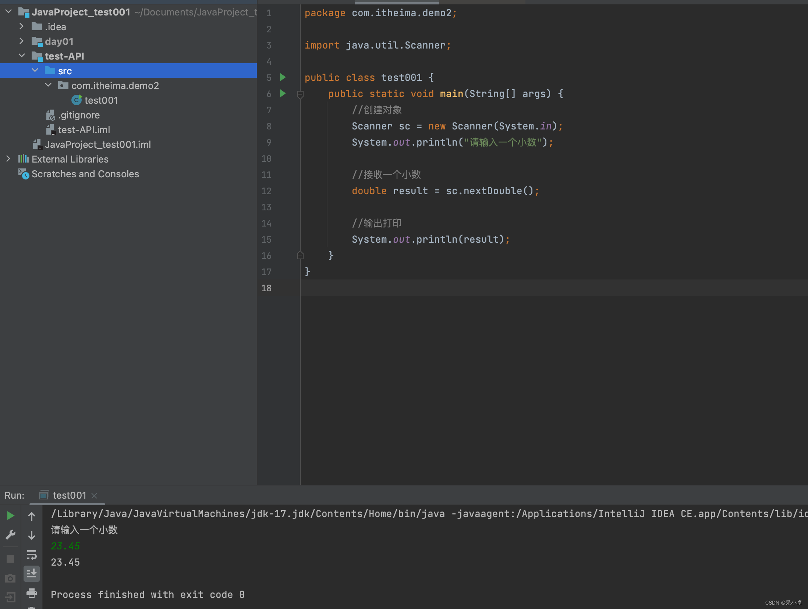The height and width of the screenshot is (609, 808).
Task: Click the print console output icon
Action: pyautogui.click(x=32, y=592)
